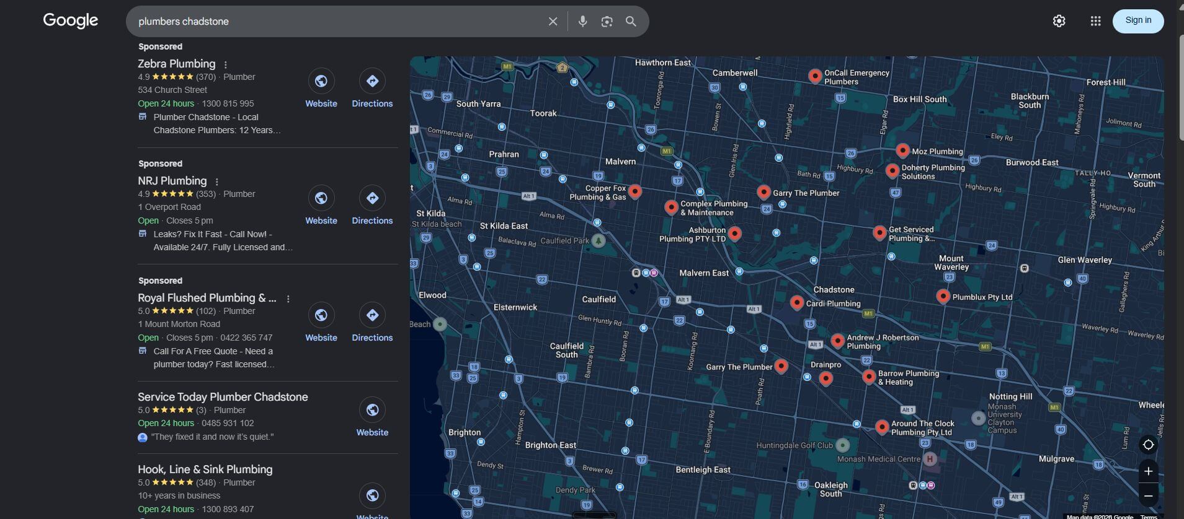
Task: Click Royal Flushed phone number 0422 365 747
Action: pos(246,338)
